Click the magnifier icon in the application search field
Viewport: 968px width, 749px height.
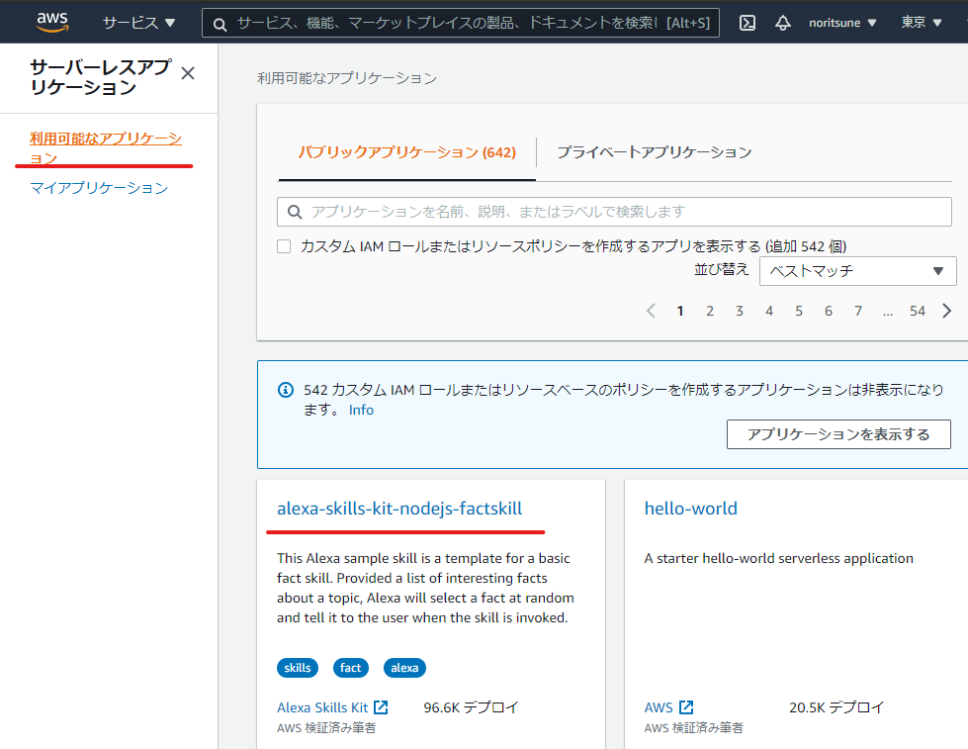[x=295, y=212]
